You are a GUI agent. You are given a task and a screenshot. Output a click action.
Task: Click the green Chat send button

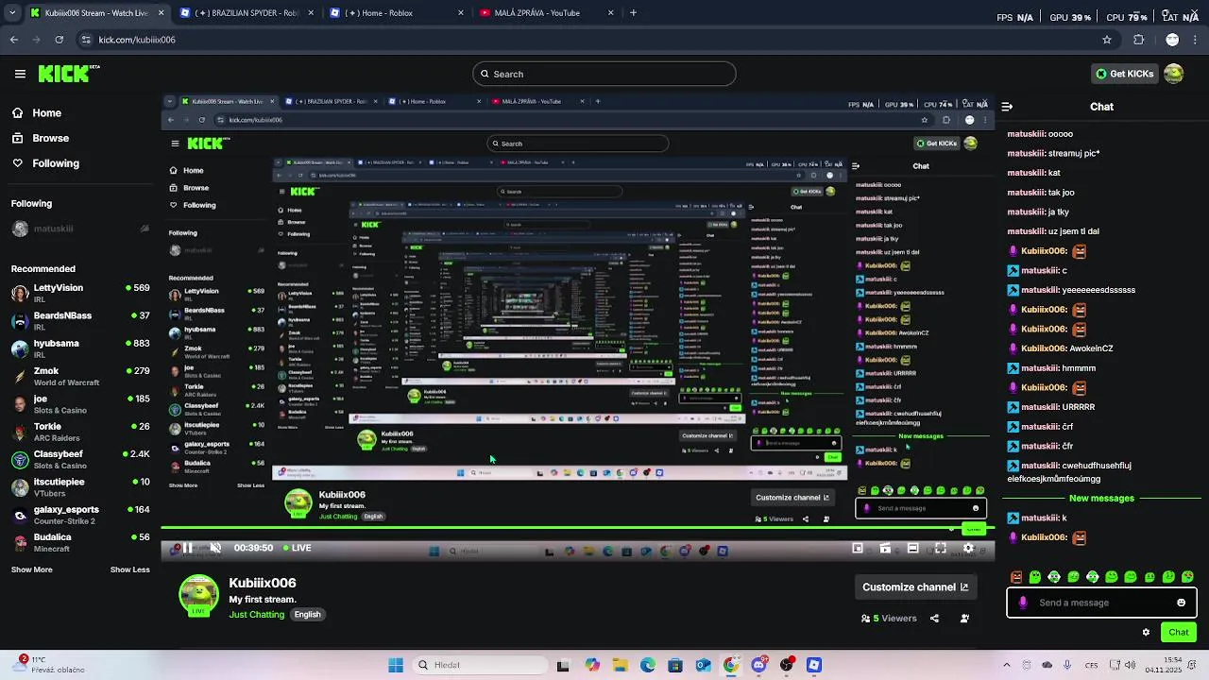click(1179, 632)
